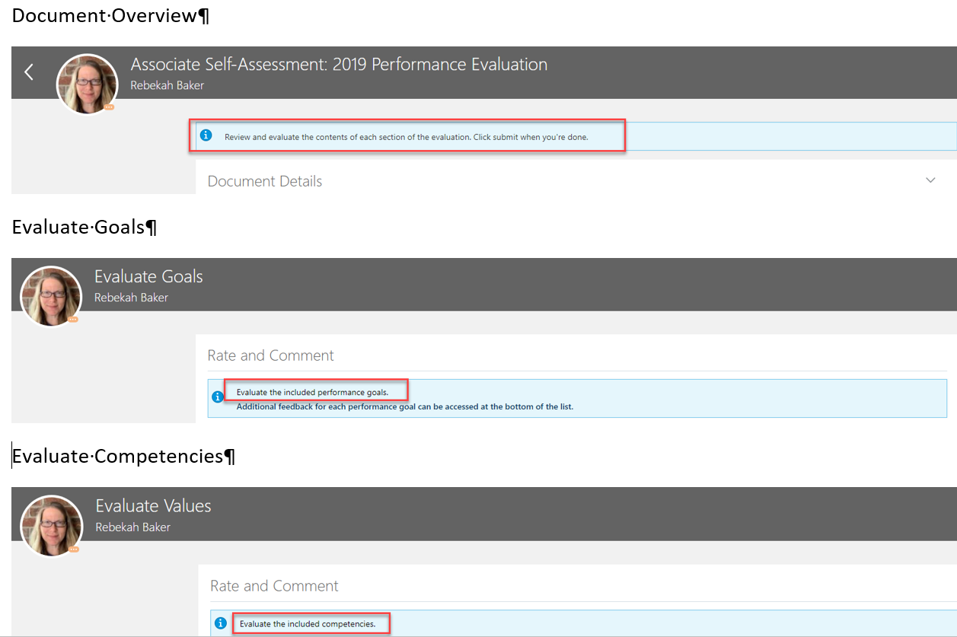This screenshot has width=957, height=637.
Task: Click the Rate and Comment heading in Evaluate Goals
Action: click(270, 355)
